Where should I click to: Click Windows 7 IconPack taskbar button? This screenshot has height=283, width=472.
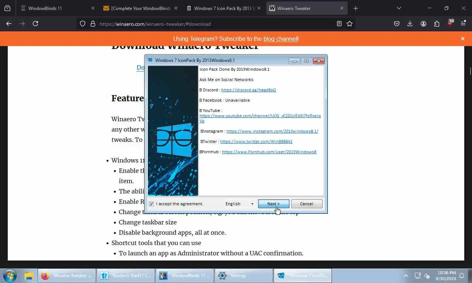302,276
